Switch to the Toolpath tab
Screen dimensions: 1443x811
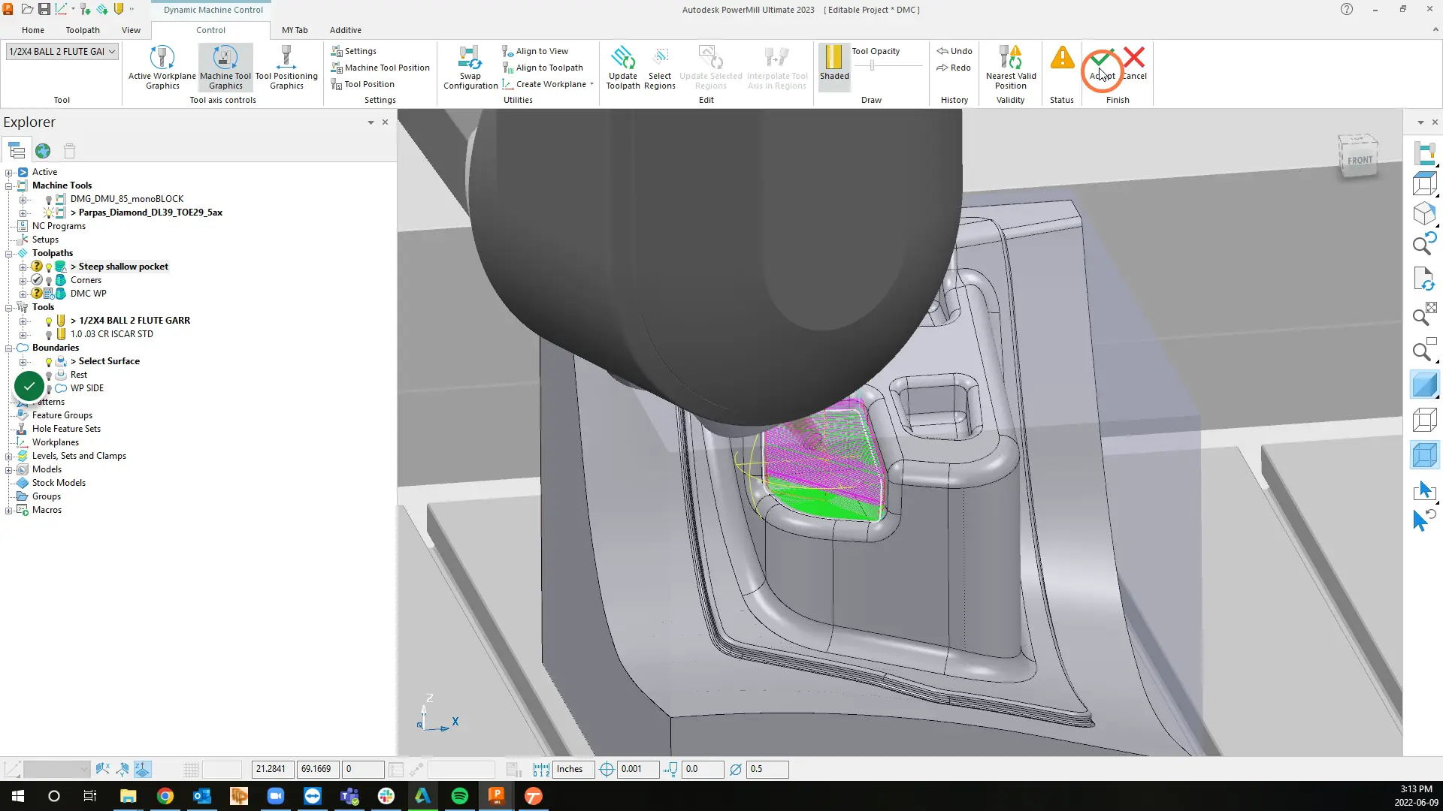click(x=83, y=30)
